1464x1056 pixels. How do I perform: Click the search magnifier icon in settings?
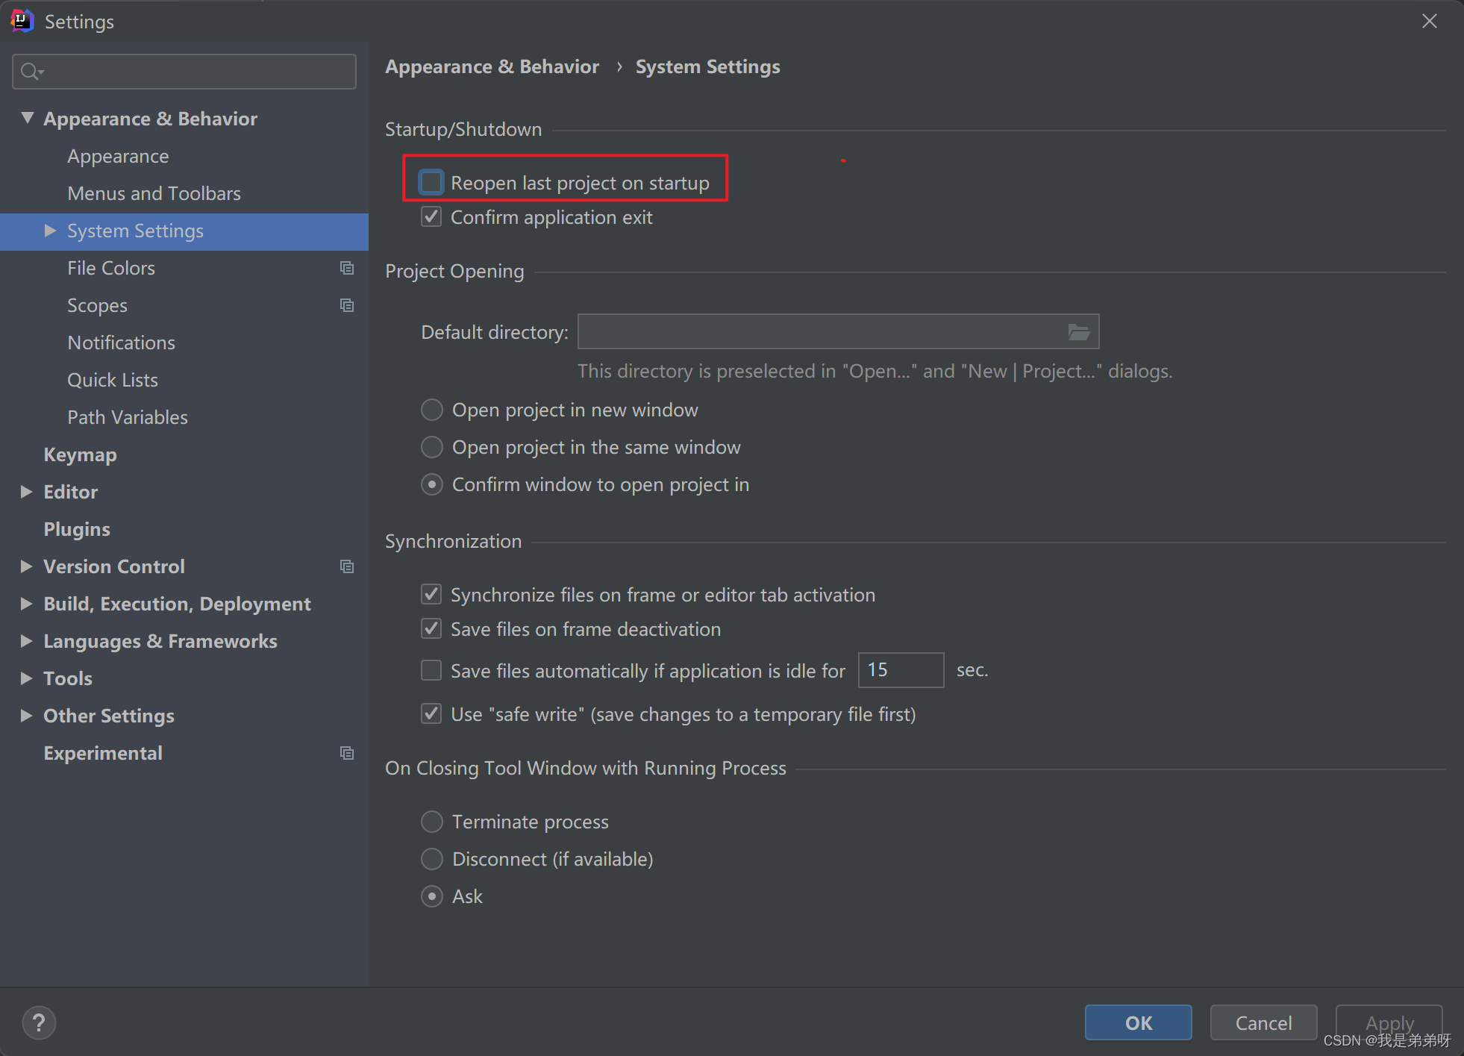[31, 72]
